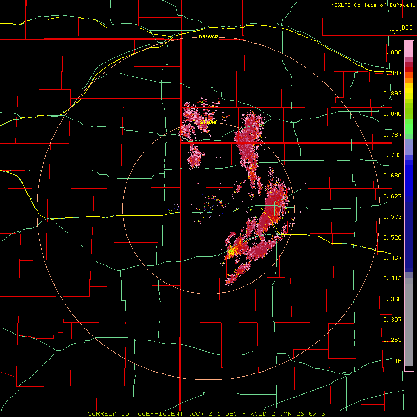This screenshot has height=417, width=417.
Task: Select the 0.893 legend value
Action: [x=392, y=93]
